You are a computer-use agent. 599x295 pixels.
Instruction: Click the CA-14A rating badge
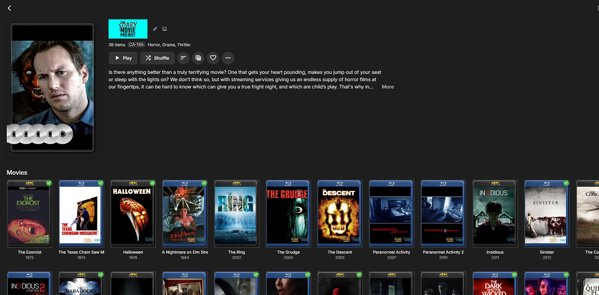(x=136, y=45)
